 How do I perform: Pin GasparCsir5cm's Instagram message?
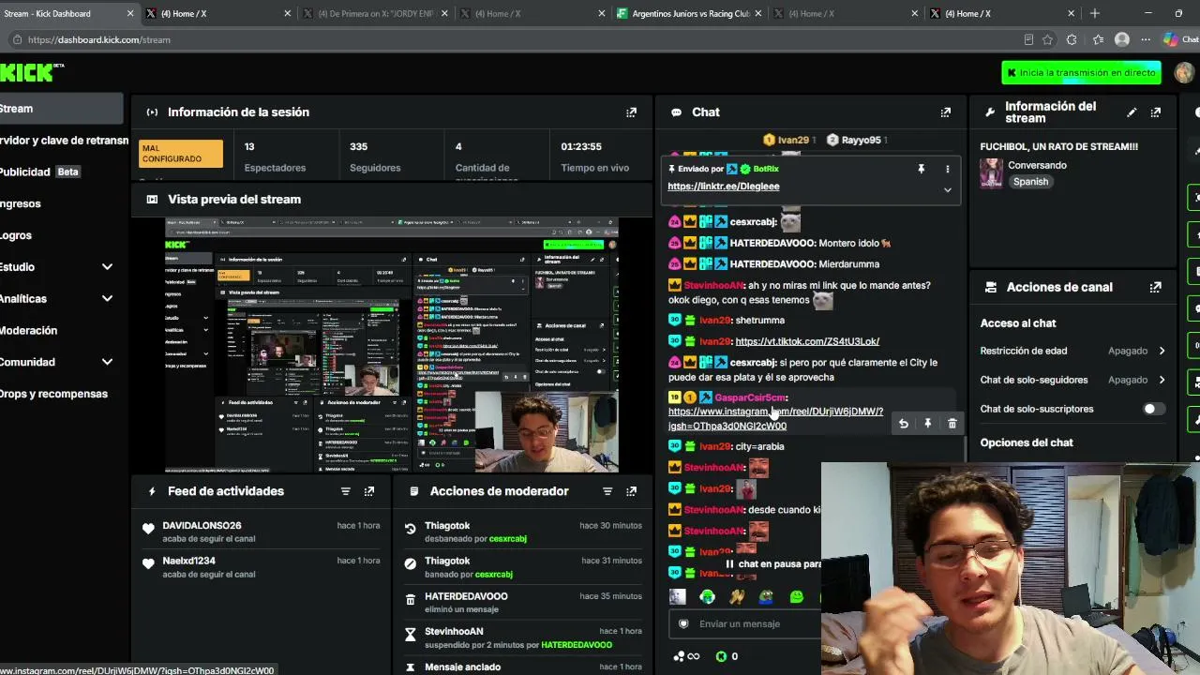coord(927,424)
